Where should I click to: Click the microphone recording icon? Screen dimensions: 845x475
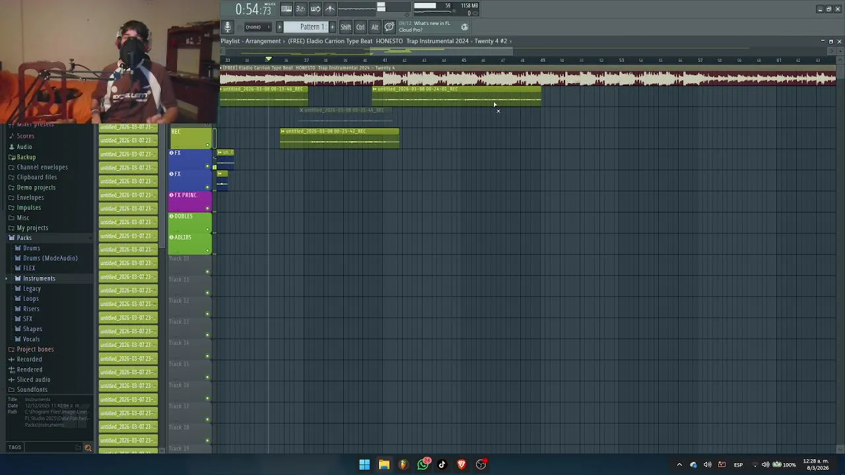click(227, 27)
